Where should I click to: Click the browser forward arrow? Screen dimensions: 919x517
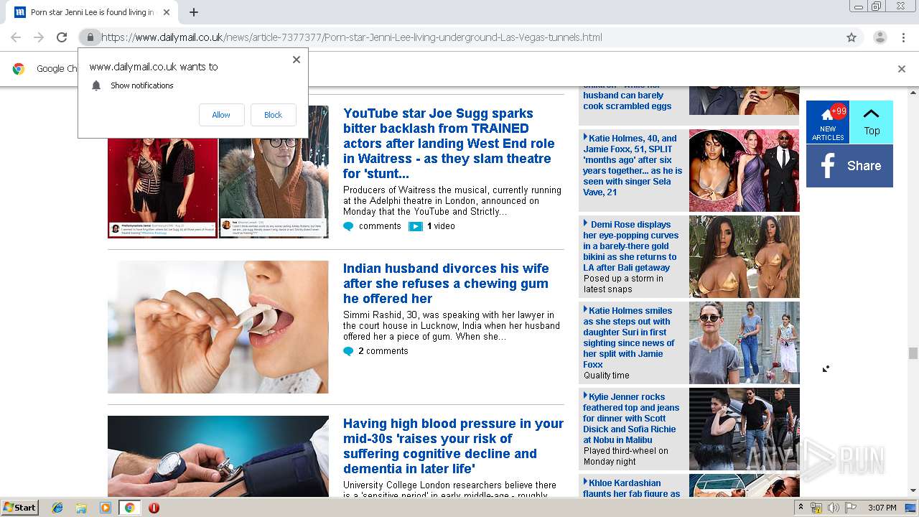[39, 37]
